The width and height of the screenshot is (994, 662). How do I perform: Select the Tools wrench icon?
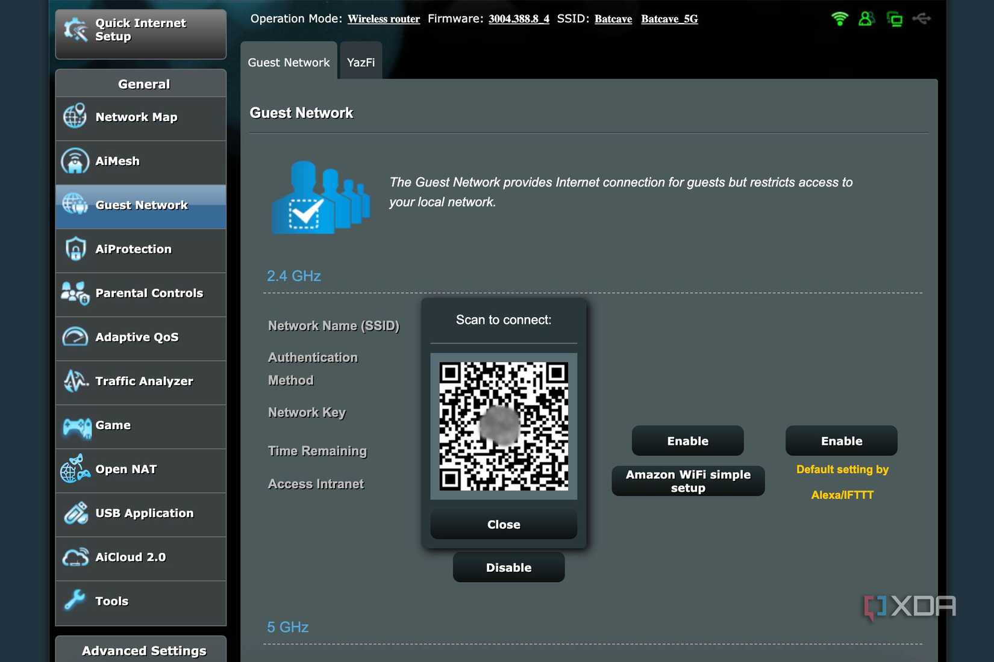pyautogui.click(x=74, y=601)
